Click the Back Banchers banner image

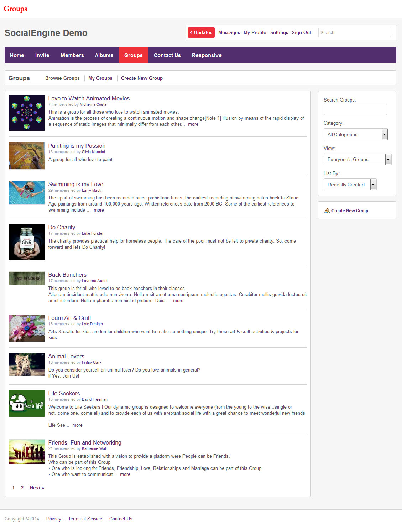[x=27, y=278]
